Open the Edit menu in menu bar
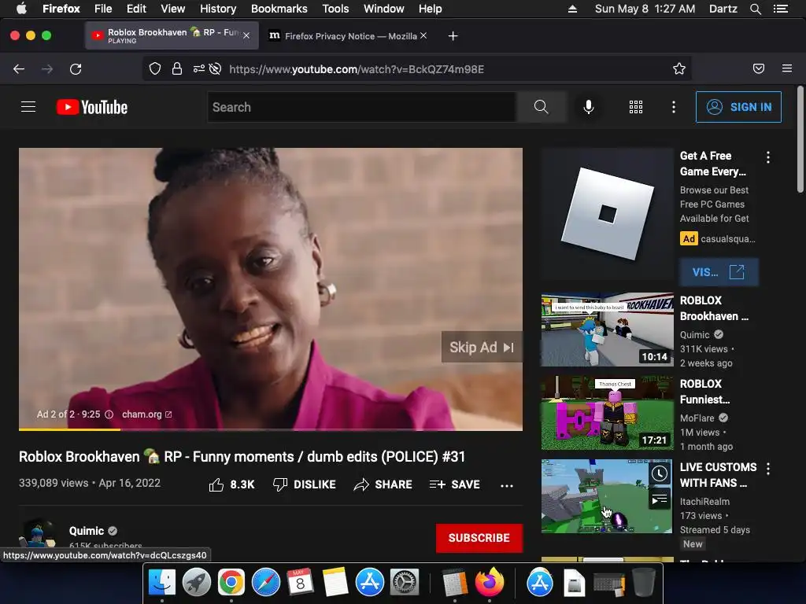806x604 pixels. click(136, 9)
